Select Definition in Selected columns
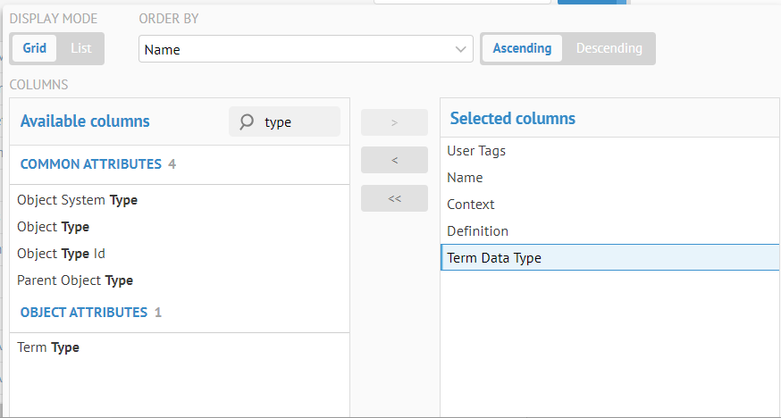The height and width of the screenshot is (418, 781). (x=478, y=231)
